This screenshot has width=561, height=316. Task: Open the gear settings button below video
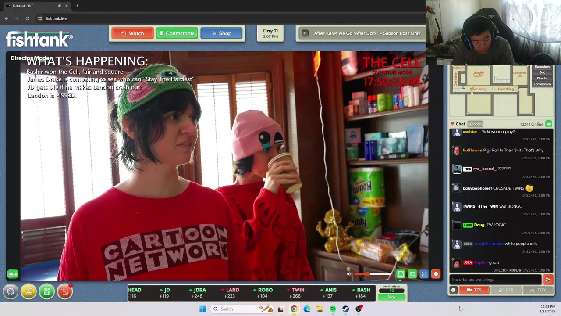(x=11, y=291)
